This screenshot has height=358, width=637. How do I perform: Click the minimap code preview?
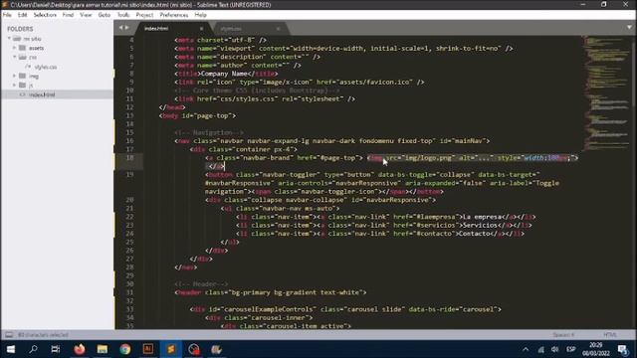[x=606, y=92]
